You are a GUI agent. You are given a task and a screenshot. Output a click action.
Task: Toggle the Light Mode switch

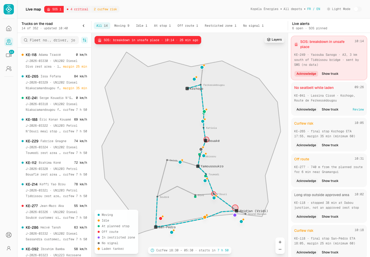click(x=358, y=9)
